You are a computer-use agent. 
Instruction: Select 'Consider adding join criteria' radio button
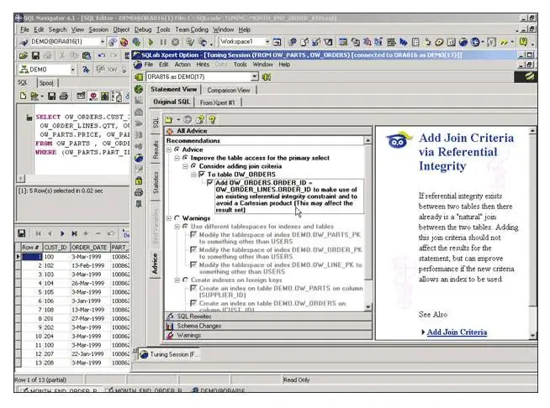pos(193,166)
